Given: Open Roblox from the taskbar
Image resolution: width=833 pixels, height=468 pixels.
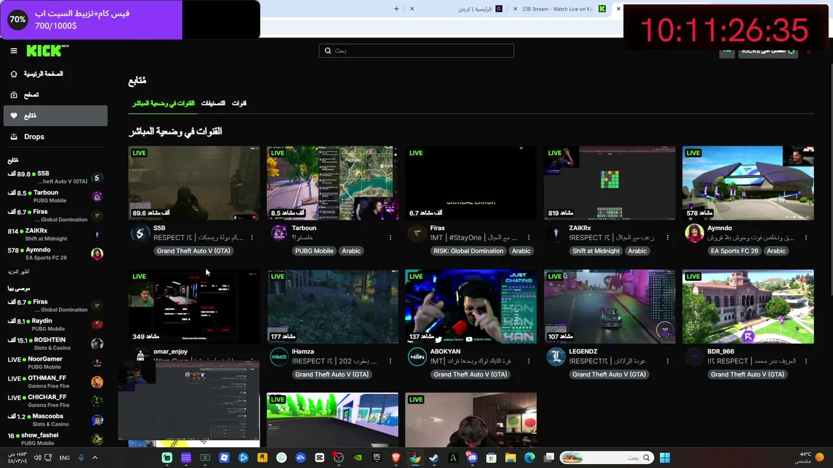Looking at the screenshot, I should pyautogui.click(x=224, y=458).
